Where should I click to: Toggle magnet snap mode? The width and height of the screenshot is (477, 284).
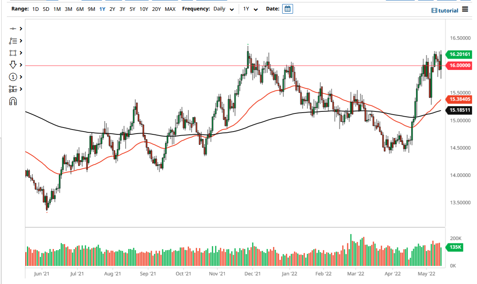[x=12, y=101]
